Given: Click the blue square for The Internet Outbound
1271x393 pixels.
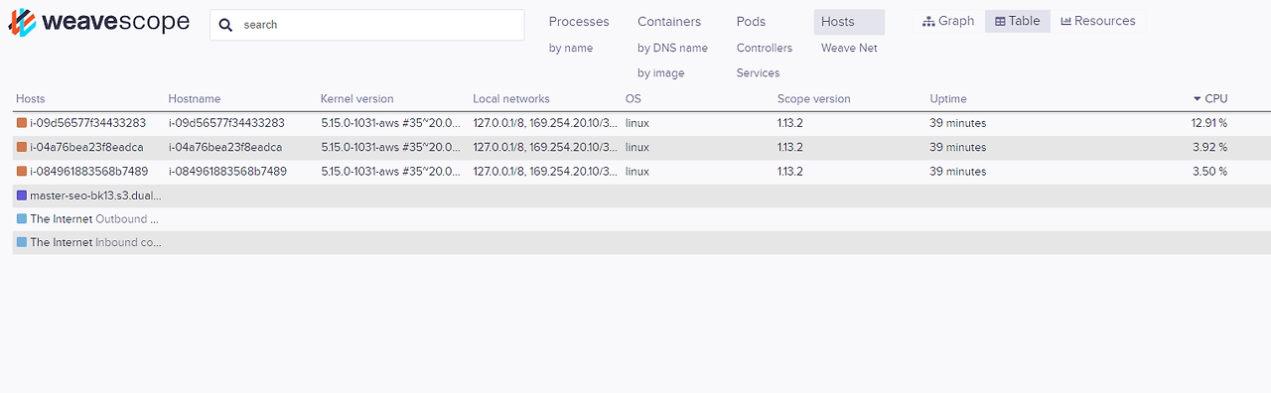Looking at the screenshot, I should click(22, 218).
